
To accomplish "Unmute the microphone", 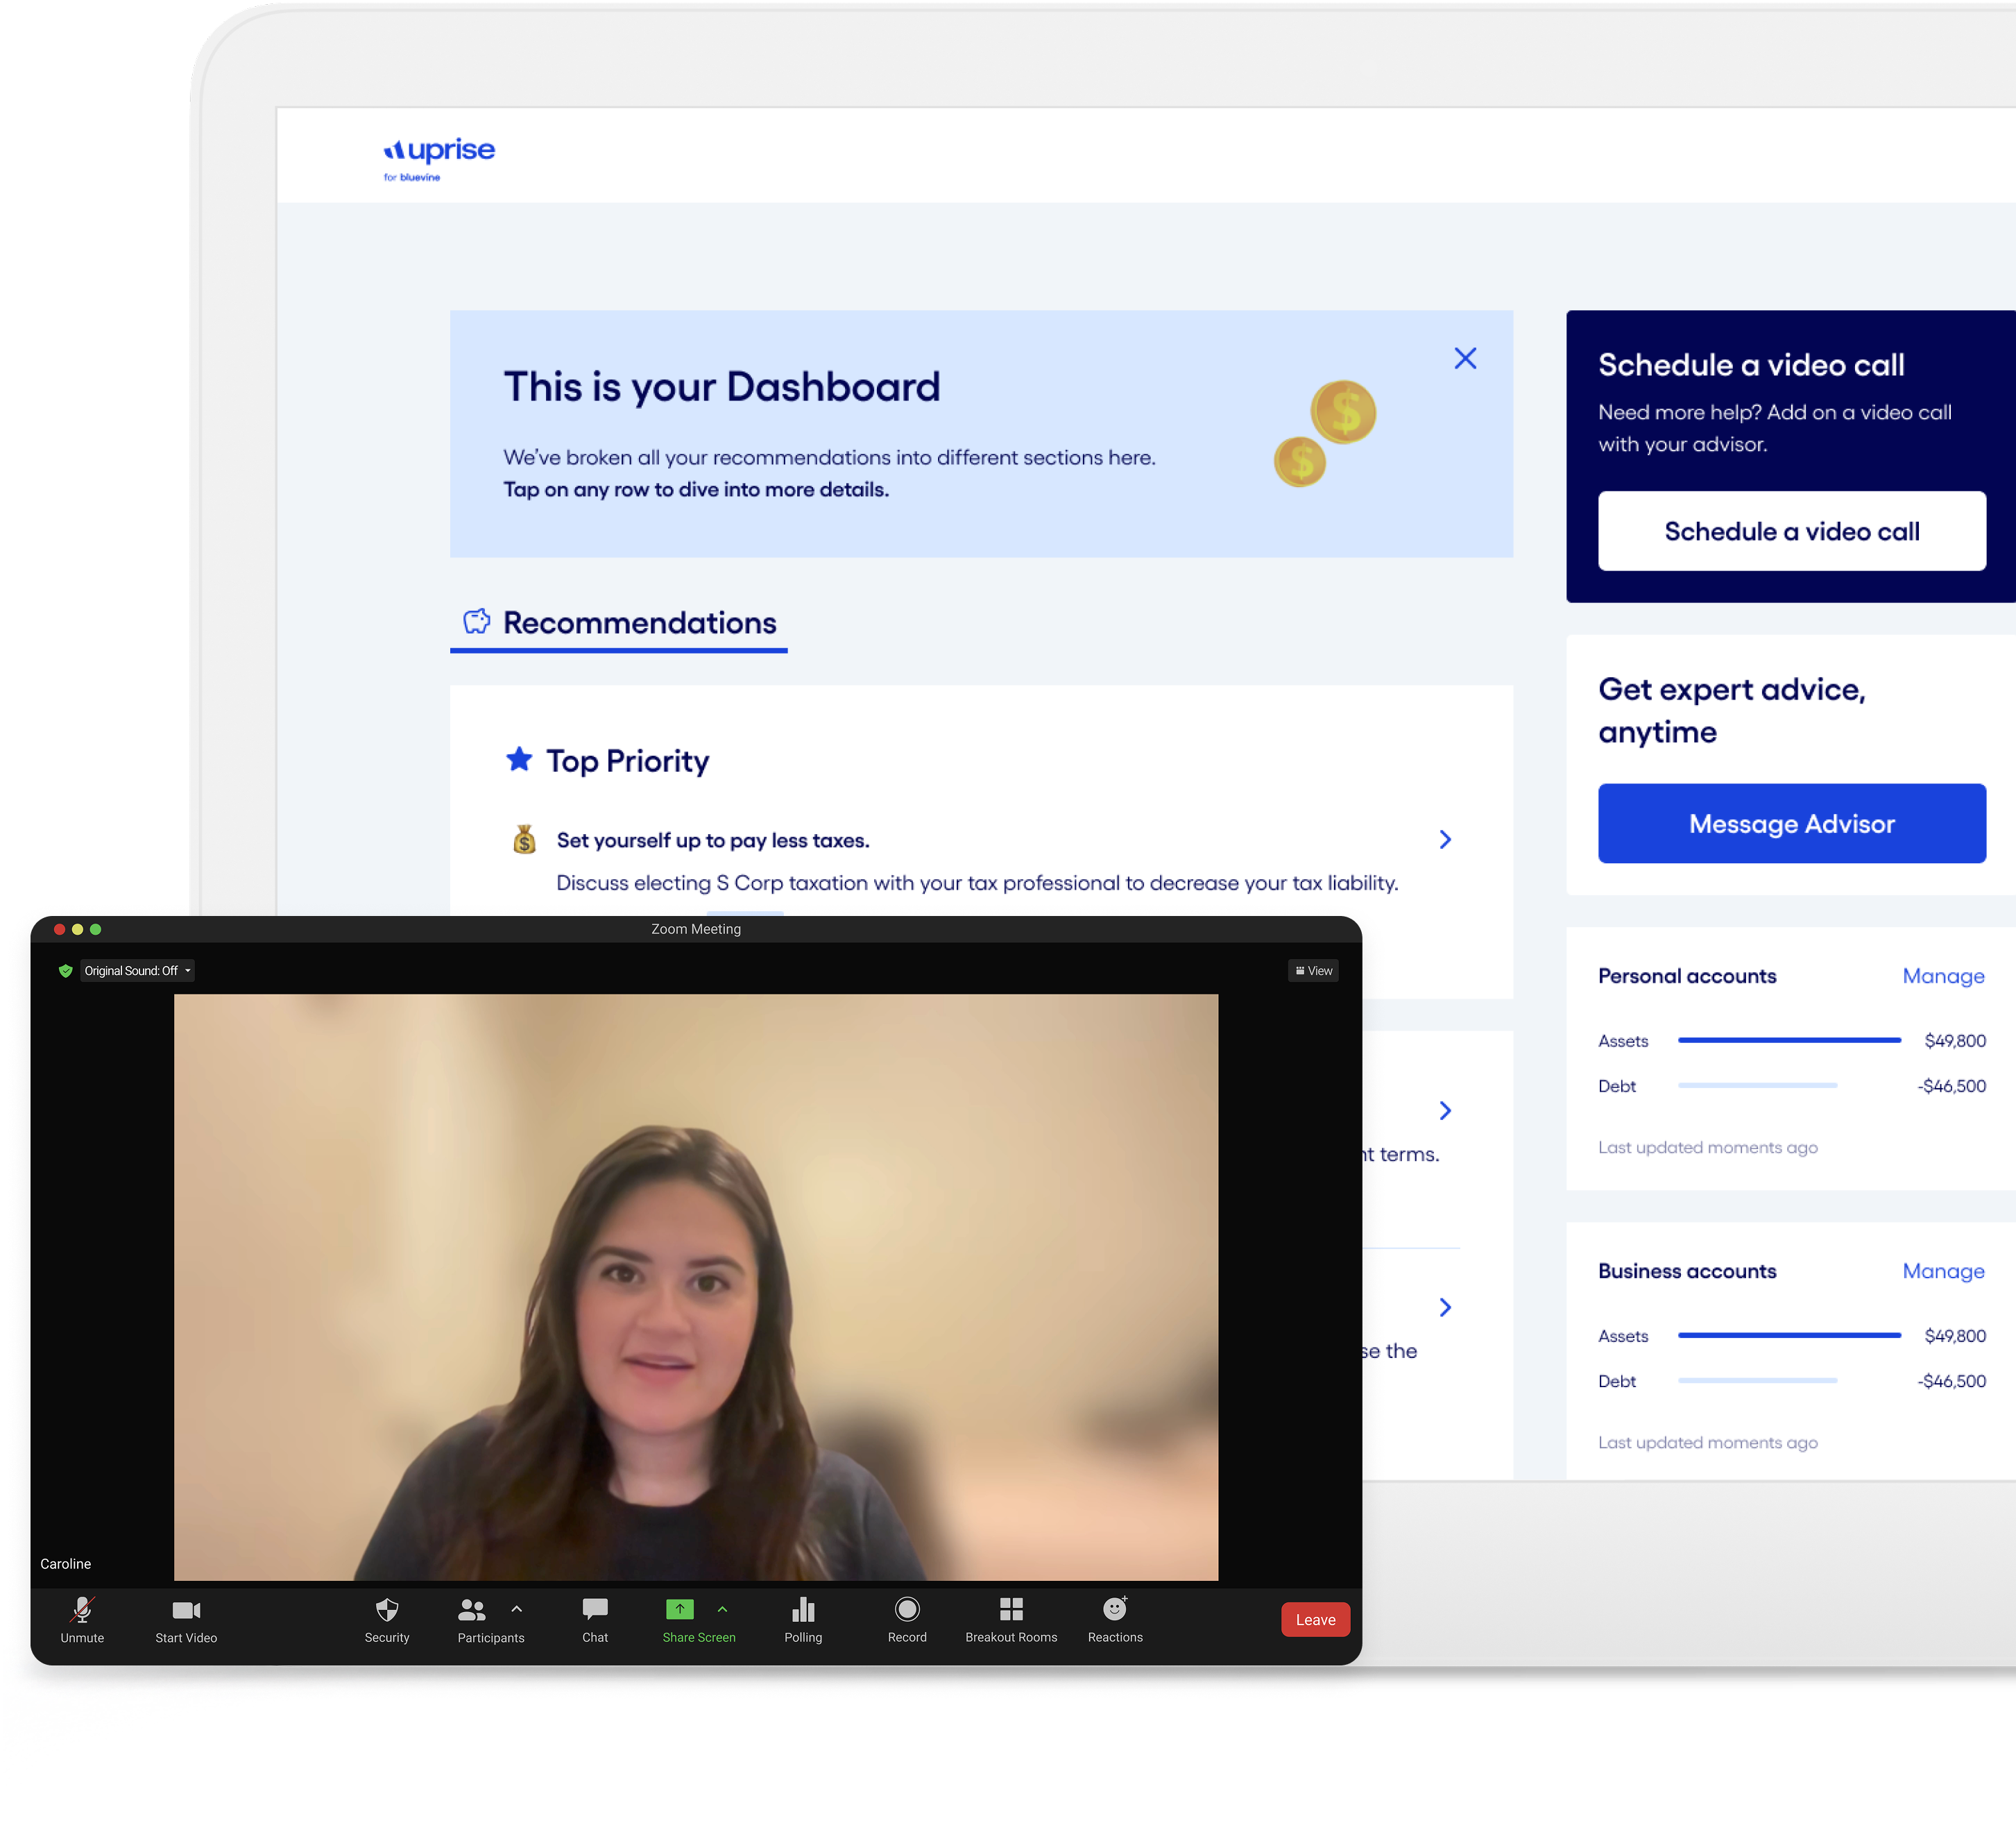I will click(82, 1610).
